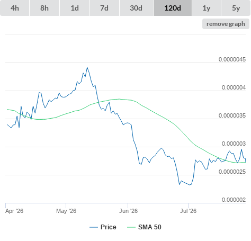Switch chart to 5y range
This screenshot has width=251, height=241.
(236, 8)
